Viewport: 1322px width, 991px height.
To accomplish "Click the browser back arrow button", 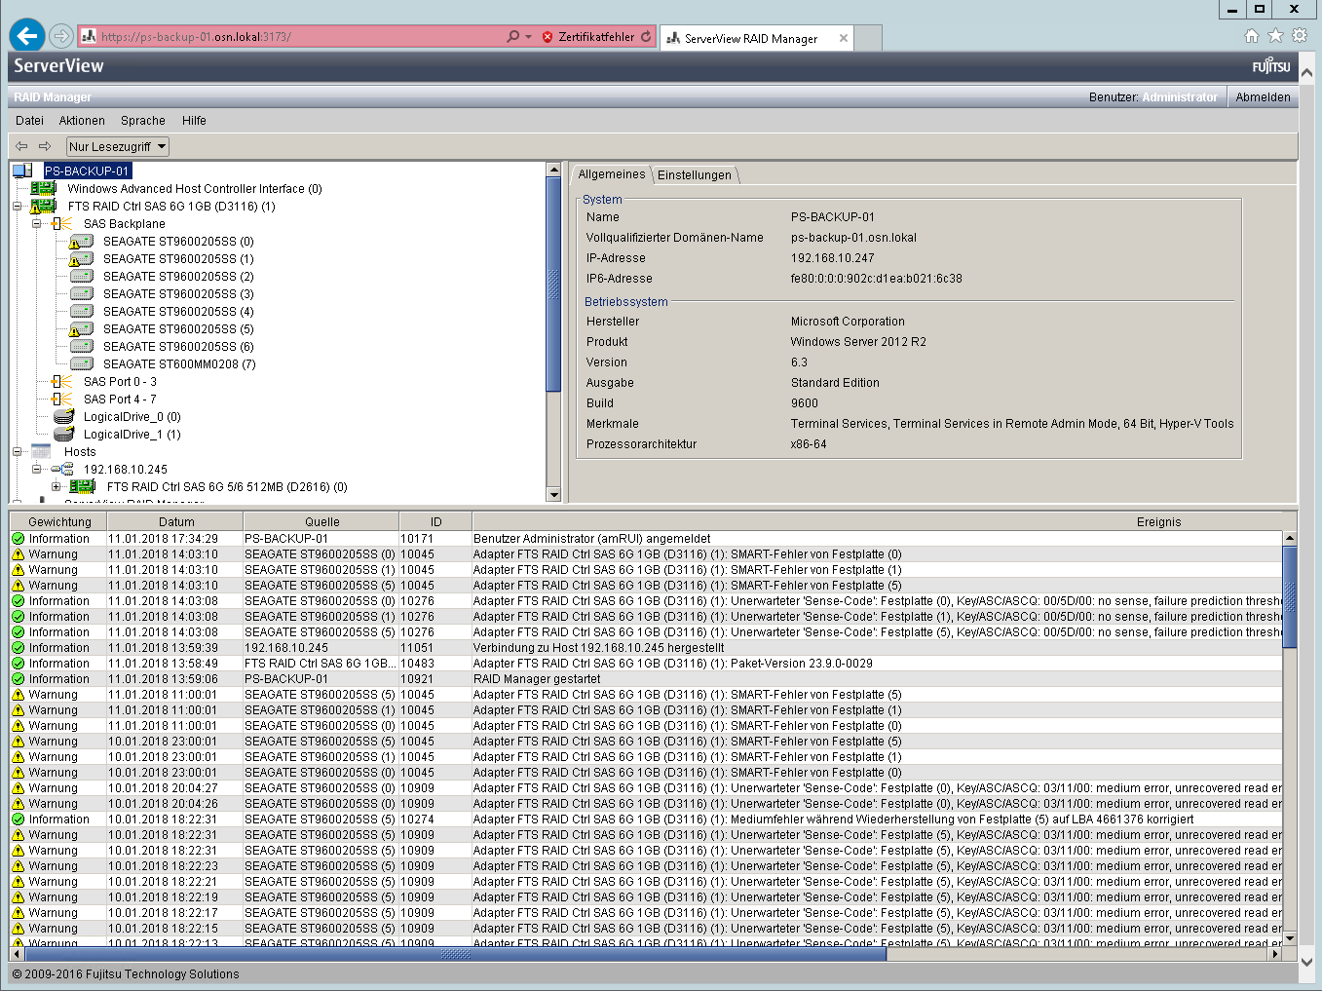I will tap(27, 36).
